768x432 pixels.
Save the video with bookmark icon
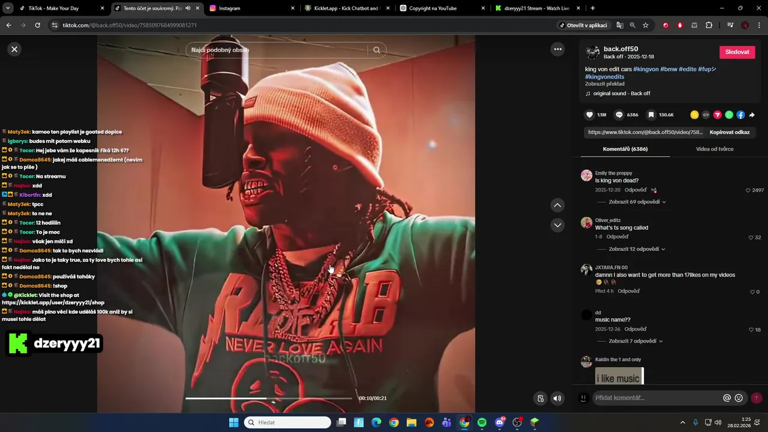[x=651, y=115]
